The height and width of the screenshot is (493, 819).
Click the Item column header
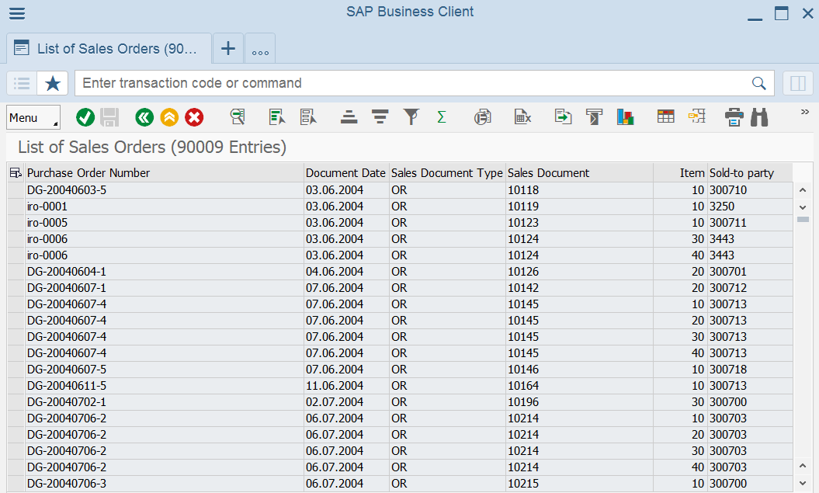click(681, 173)
